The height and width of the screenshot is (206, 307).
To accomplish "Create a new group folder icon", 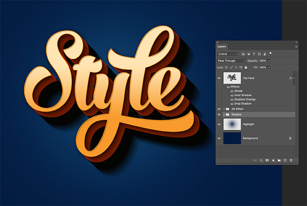I will pyautogui.click(x=279, y=160).
